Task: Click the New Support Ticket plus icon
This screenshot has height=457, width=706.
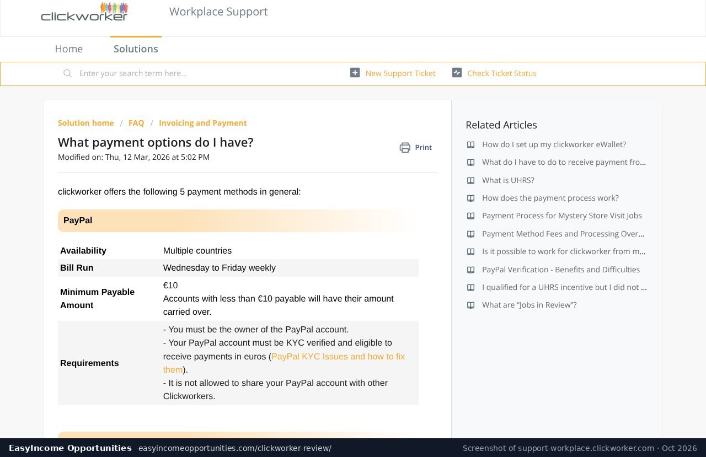Action: pos(355,73)
